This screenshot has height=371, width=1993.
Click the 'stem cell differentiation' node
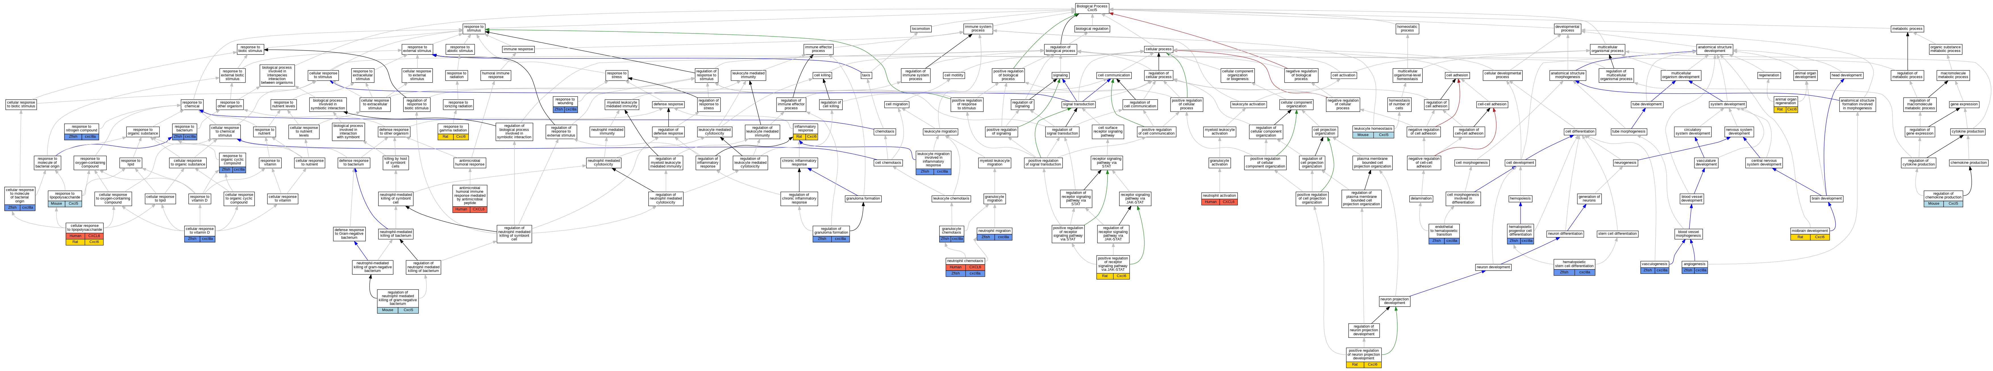click(x=1617, y=233)
